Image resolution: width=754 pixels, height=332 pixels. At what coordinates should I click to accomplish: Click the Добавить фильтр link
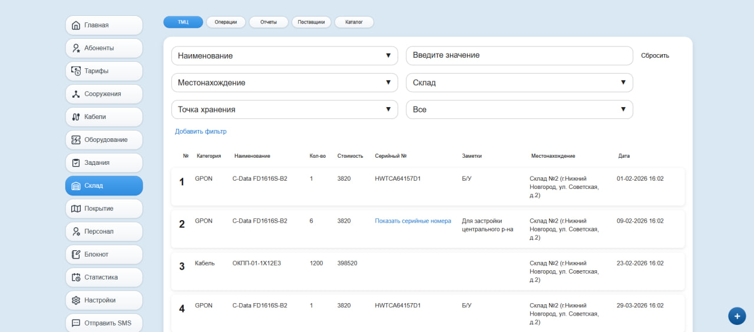pos(201,132)
